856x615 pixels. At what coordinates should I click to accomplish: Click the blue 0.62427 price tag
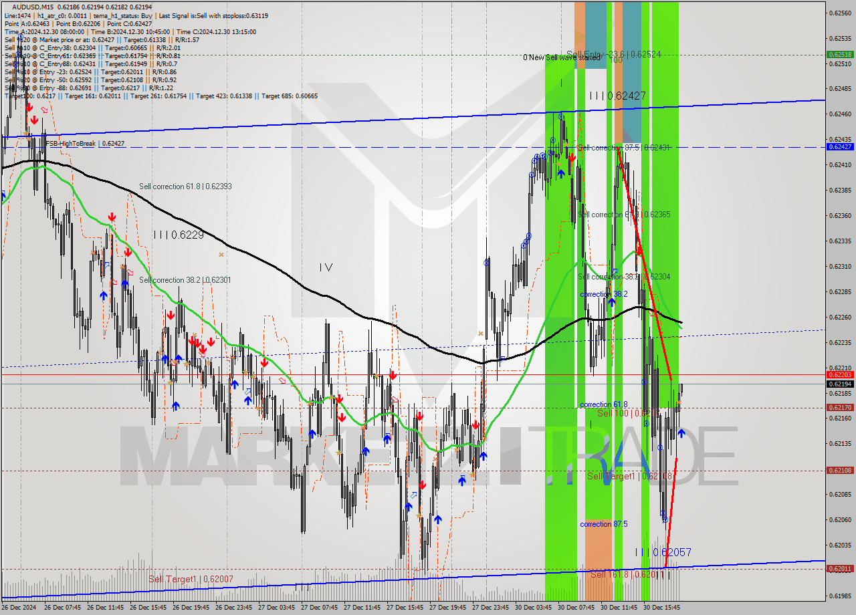coord(840,146)
